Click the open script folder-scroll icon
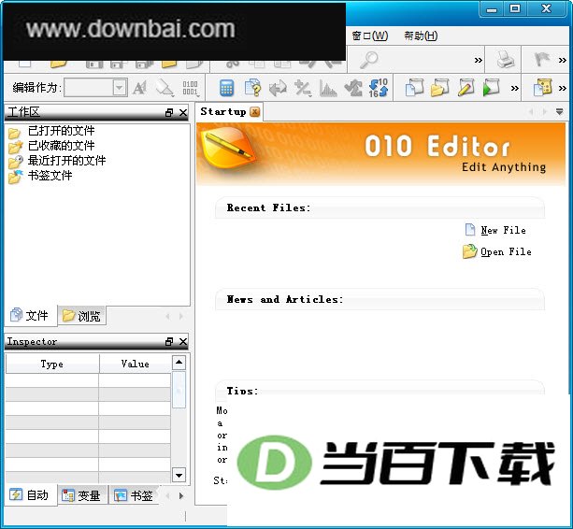Image resolution: width=573 pixels, height=529 pixels. coord(440,87)
